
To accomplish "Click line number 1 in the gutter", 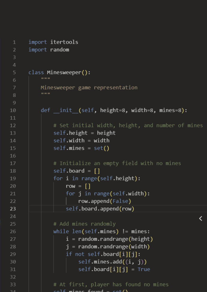I will (x=14, y=42).
